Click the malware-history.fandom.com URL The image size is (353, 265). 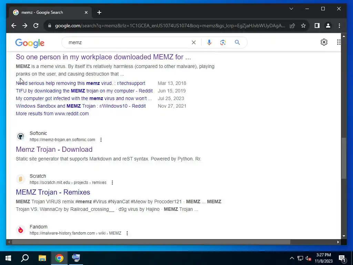coord(75,233)
